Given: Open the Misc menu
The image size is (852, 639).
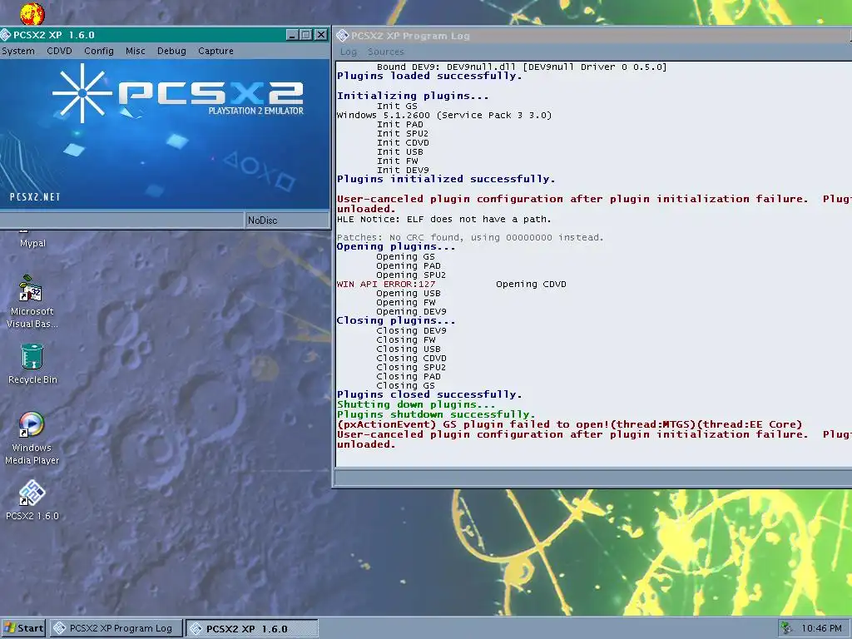Looking at the screenshot, I should point(136,51).
